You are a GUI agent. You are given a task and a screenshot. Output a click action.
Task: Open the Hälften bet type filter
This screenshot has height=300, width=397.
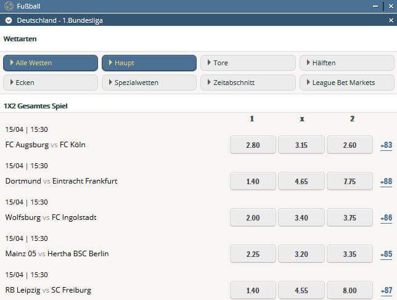(x=347, y=63)
